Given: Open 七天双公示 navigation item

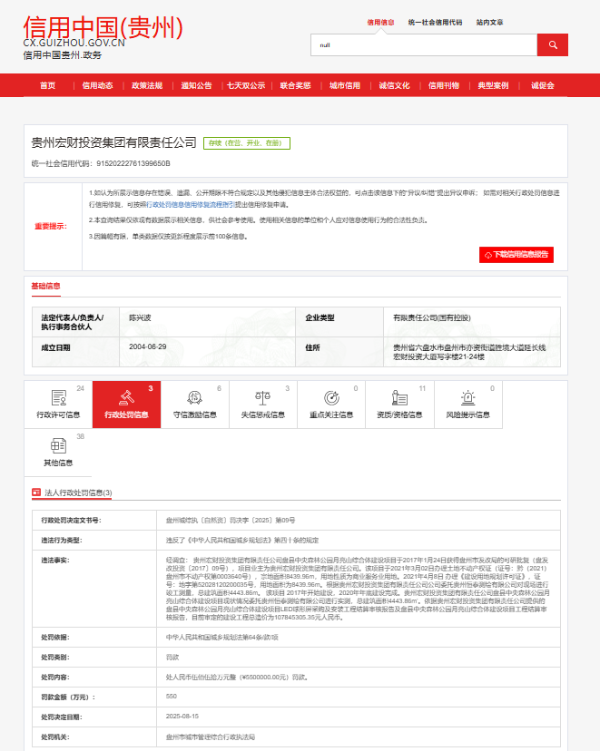Looking at the screenshot, I should point(246,85).
